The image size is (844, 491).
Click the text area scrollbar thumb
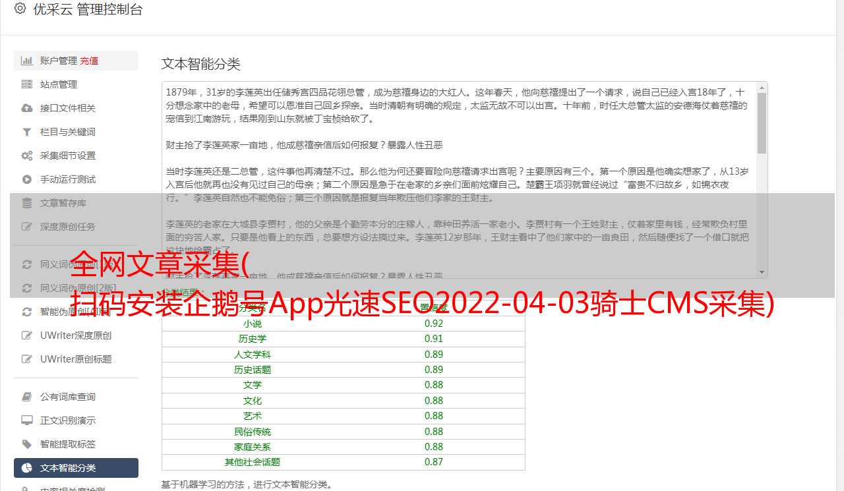(x=762, y=123)
